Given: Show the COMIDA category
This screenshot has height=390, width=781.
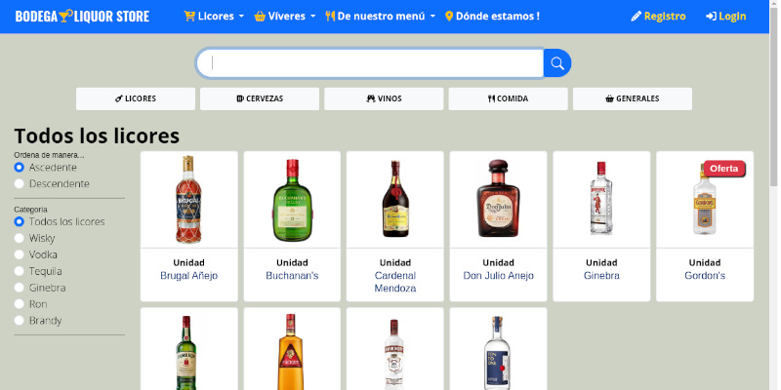Looking at the screenshot, I should point(508,98).
